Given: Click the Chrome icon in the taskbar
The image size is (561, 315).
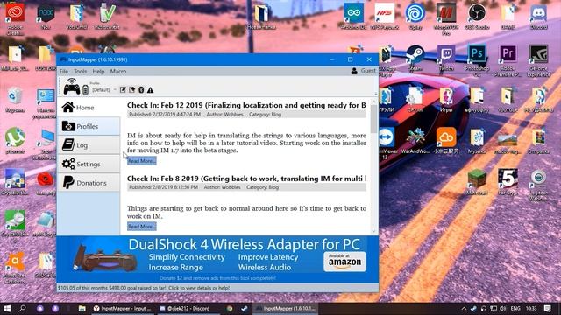Looking at the screenshot, I should coord(230,309).
